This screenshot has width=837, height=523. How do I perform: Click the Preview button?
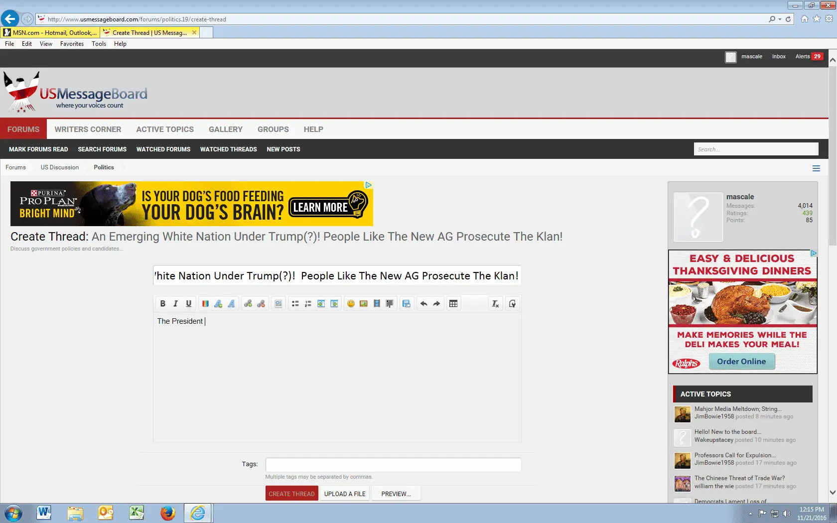396,494
